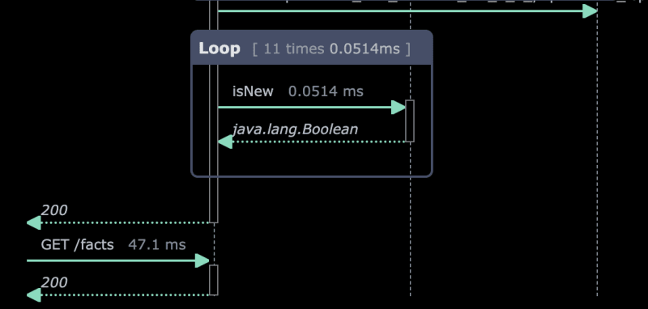Image resolution: width=648 pixels, height=309 pixels.
Task: Select the isNew activation bar
Action: tap(410, 121)
